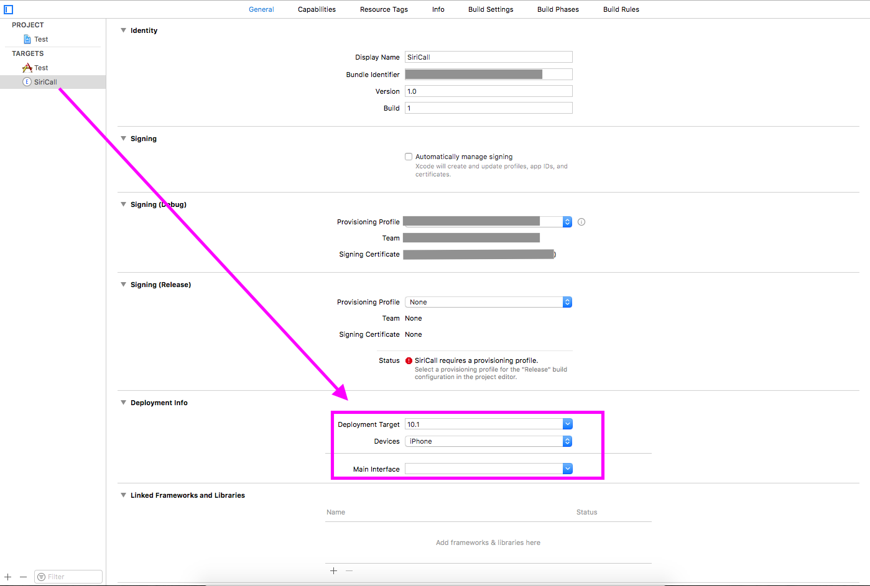Viewport: 870px width, 586px height.
Task: Switch to the Info tab
Action: pyautogui.click(x=438, y=9)
